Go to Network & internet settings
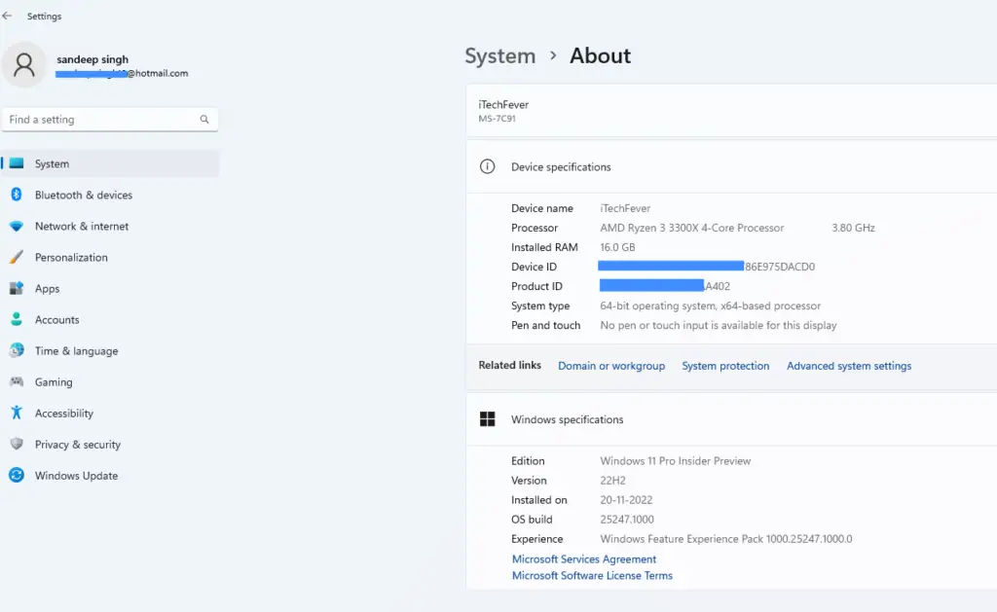The height and width of the screenshot is (612, 997). [x=111, y=226]
